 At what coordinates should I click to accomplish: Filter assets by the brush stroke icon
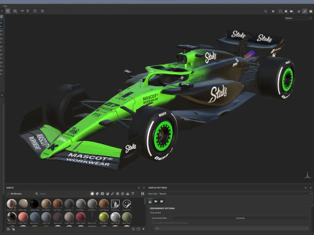113,193
